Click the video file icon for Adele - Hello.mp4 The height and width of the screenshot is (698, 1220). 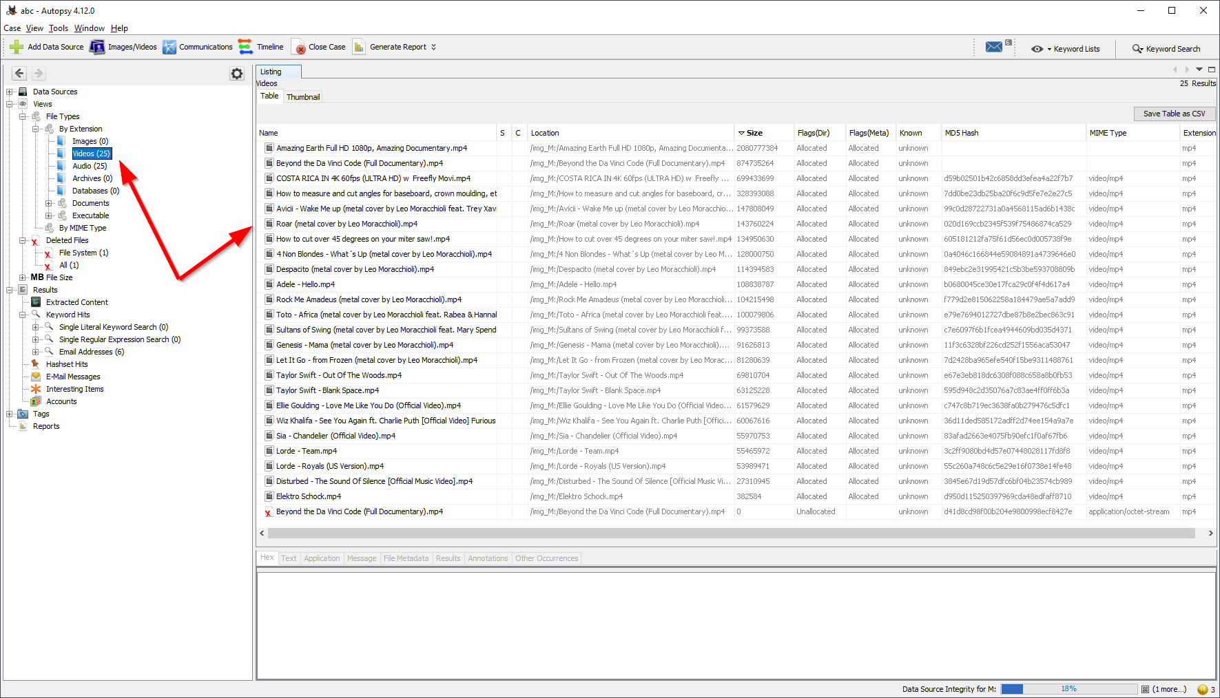point(269,284)
